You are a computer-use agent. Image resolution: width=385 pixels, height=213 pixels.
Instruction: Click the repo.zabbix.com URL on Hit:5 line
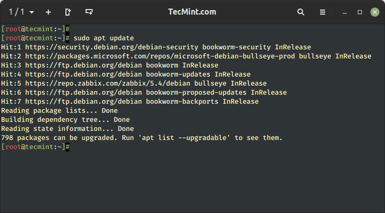pyautogui.click(x=108, y=84)
